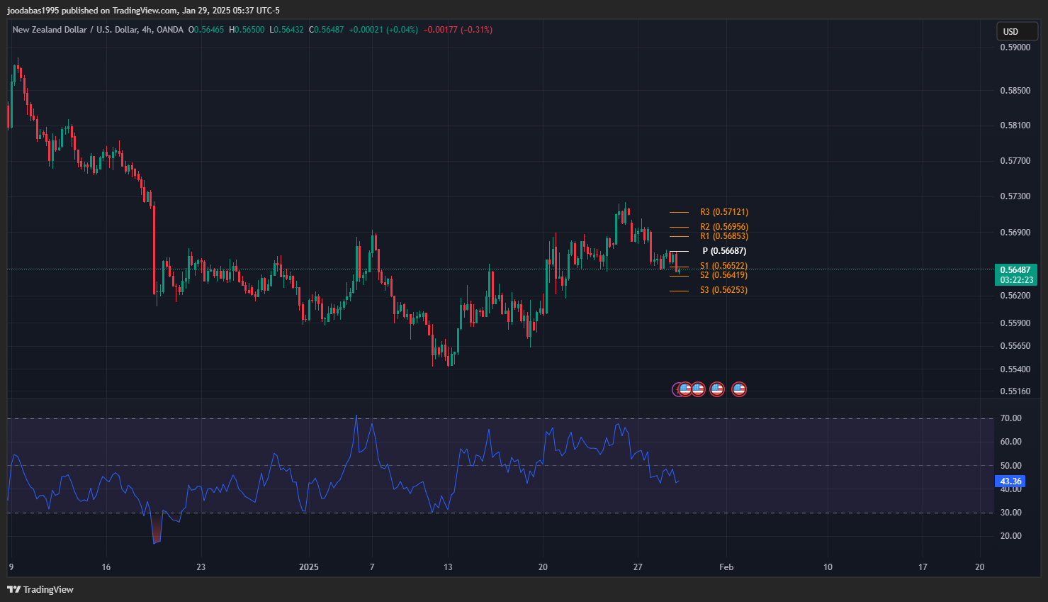1048x602 pixels.
Task: Click the 50.00 RSI axis label
Action: pyautogui.click(x=1011, y=466)
